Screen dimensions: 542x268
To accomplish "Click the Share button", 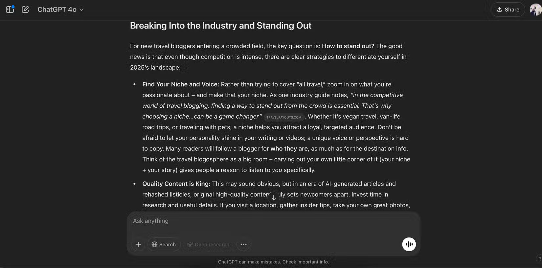I will (508, 10).
